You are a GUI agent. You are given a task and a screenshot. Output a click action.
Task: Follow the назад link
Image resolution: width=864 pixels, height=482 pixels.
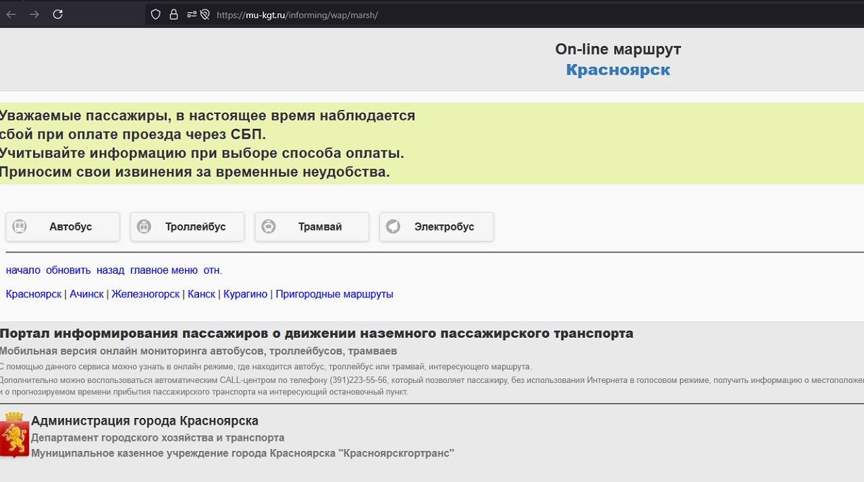pyautogui.click(x=110, y=270)
